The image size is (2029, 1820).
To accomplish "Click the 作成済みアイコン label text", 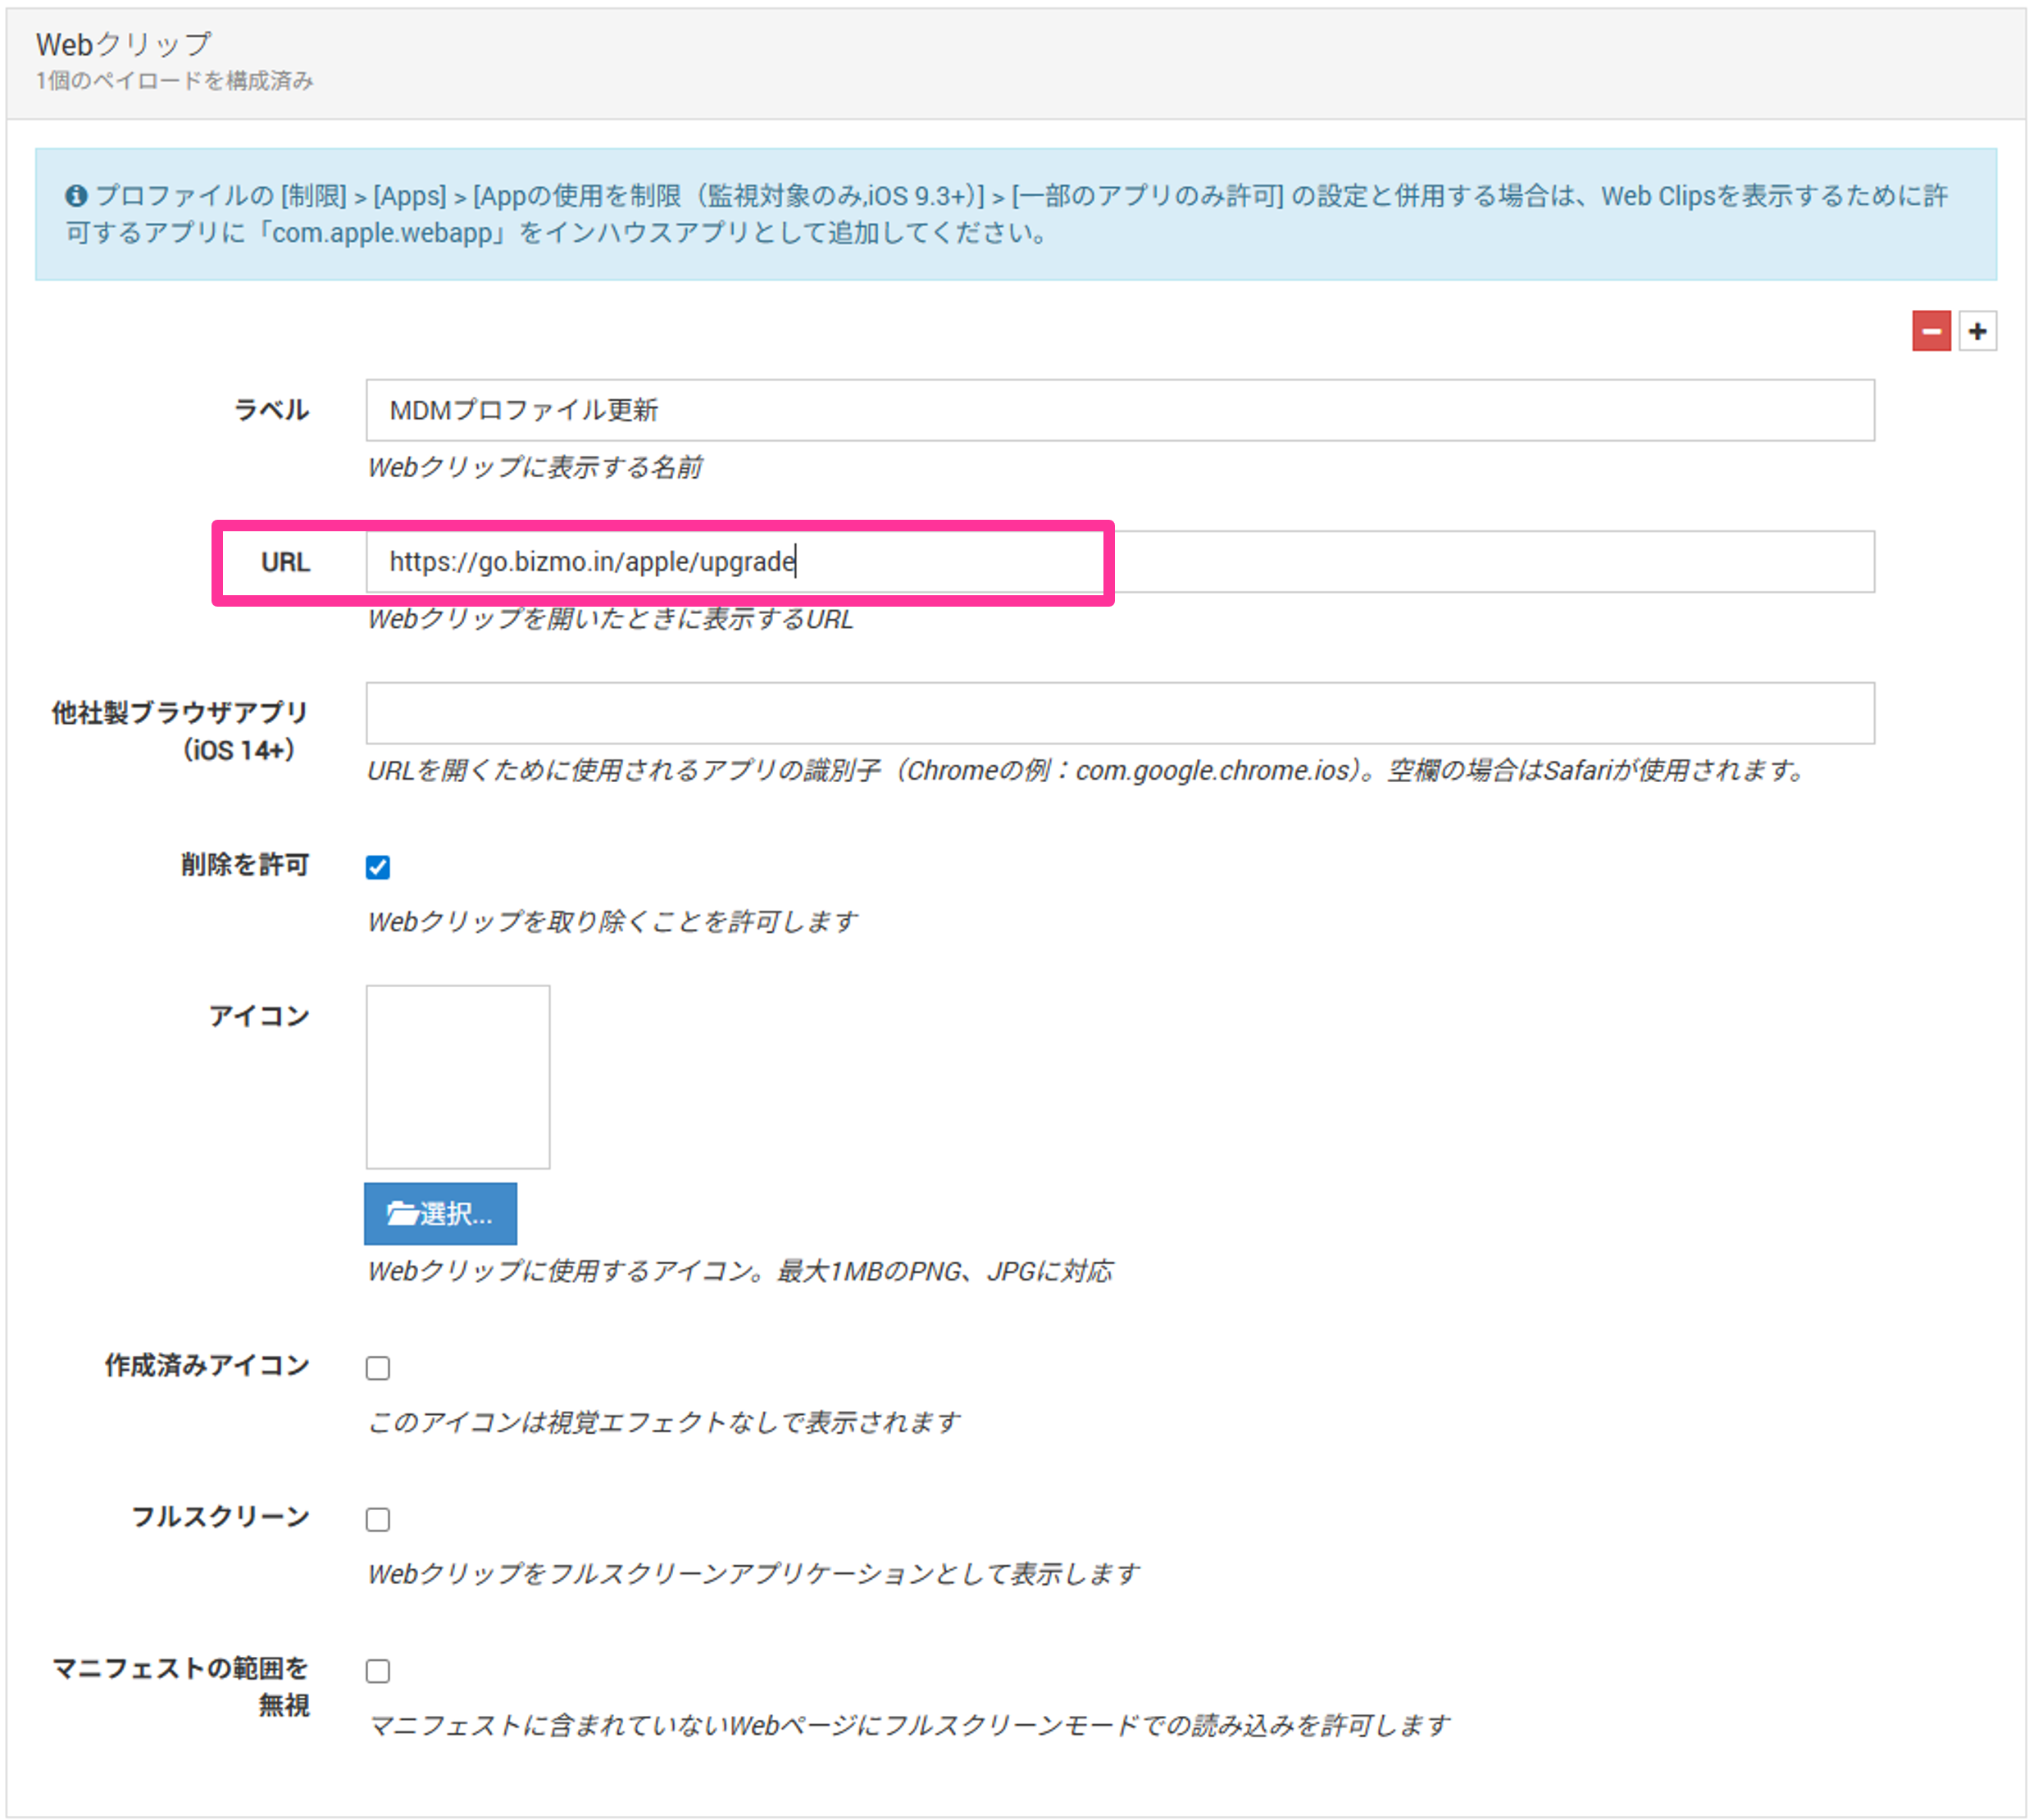I will coord(207,1364).
